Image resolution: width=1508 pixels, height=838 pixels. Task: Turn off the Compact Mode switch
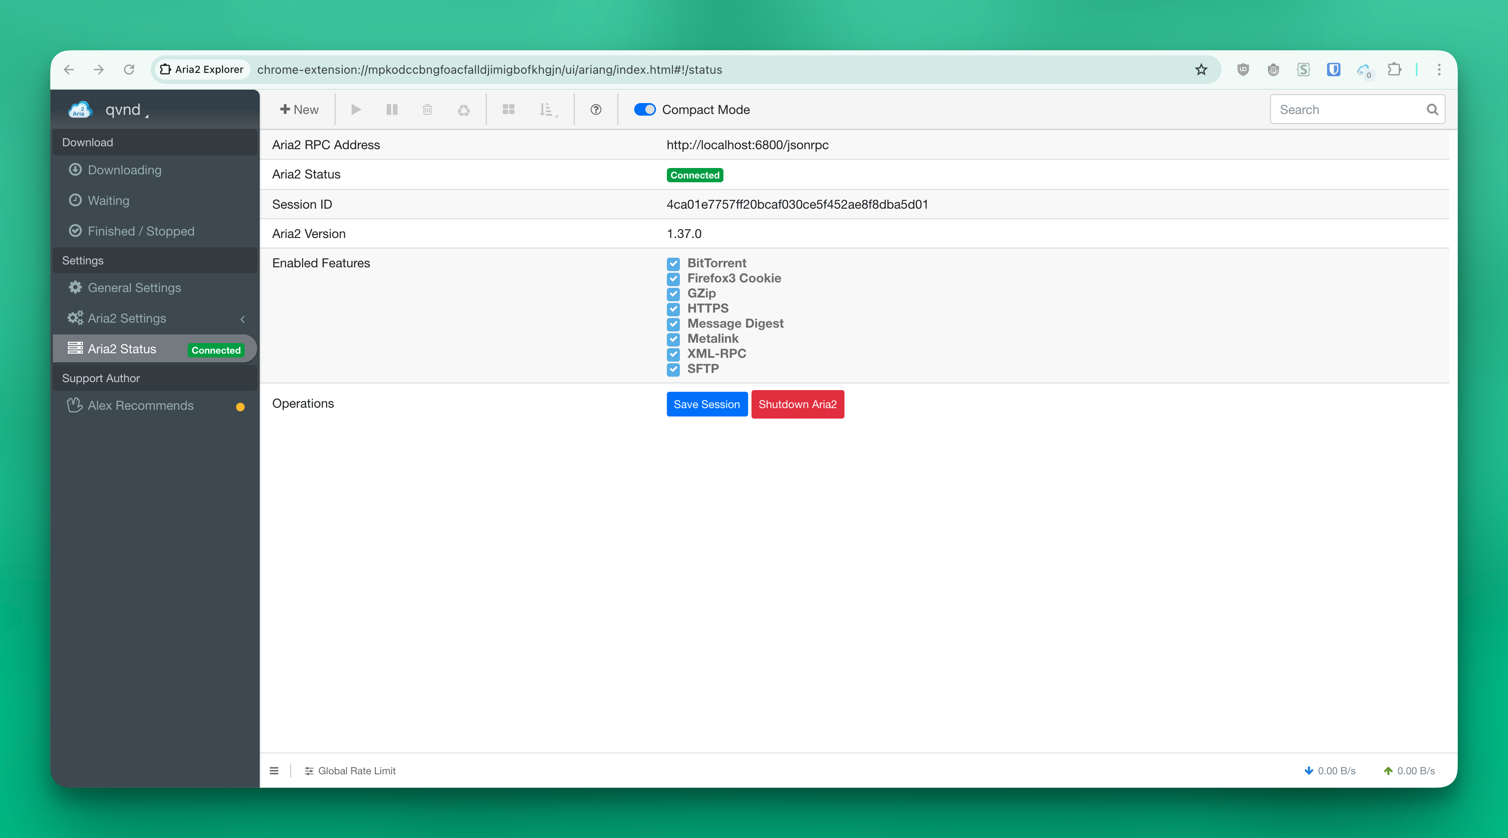[x=645, y=109]
